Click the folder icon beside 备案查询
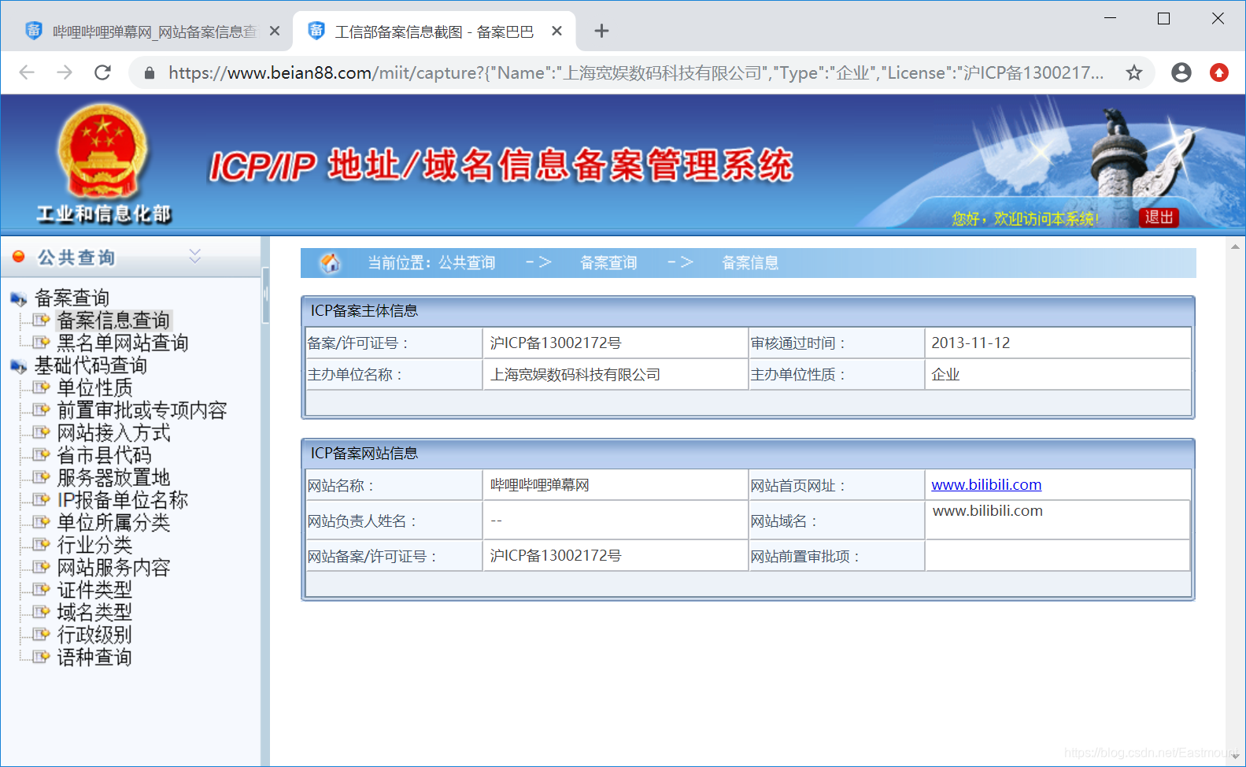1246x767 pixels. point(18,298)
